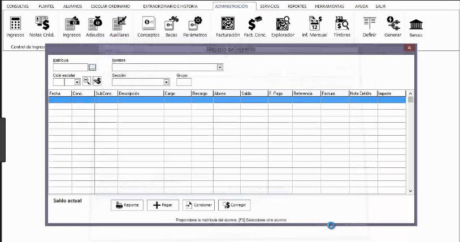Open the ALUMNOS menu tab
The height and width of the screenshot is (242, 460).
coord(73,6)
